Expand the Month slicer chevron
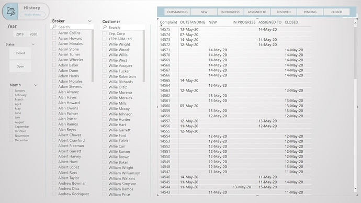Image resolution: width=361 pixels, height=203 pixels. [x=36, y=85]
